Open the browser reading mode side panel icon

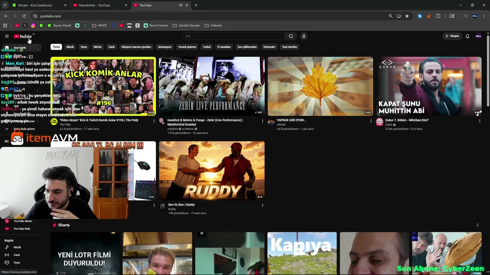(452, 16)
